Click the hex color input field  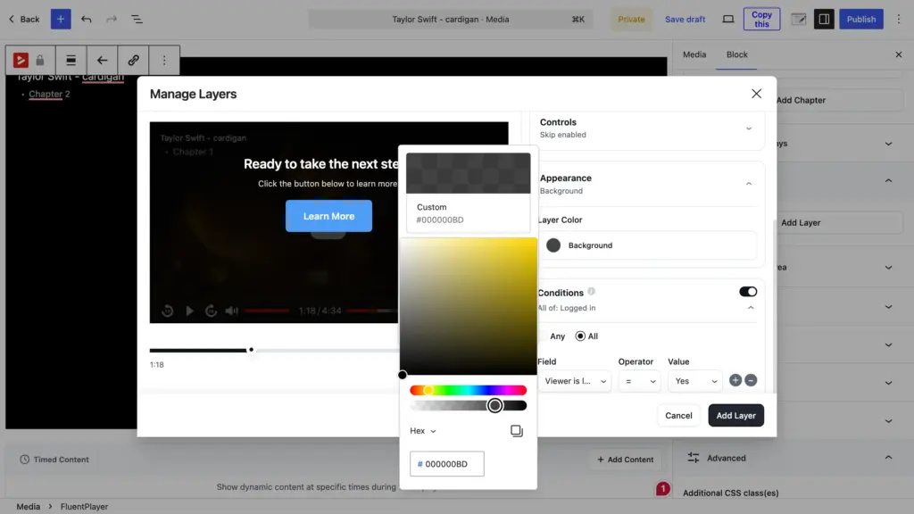tap(446, 464)
